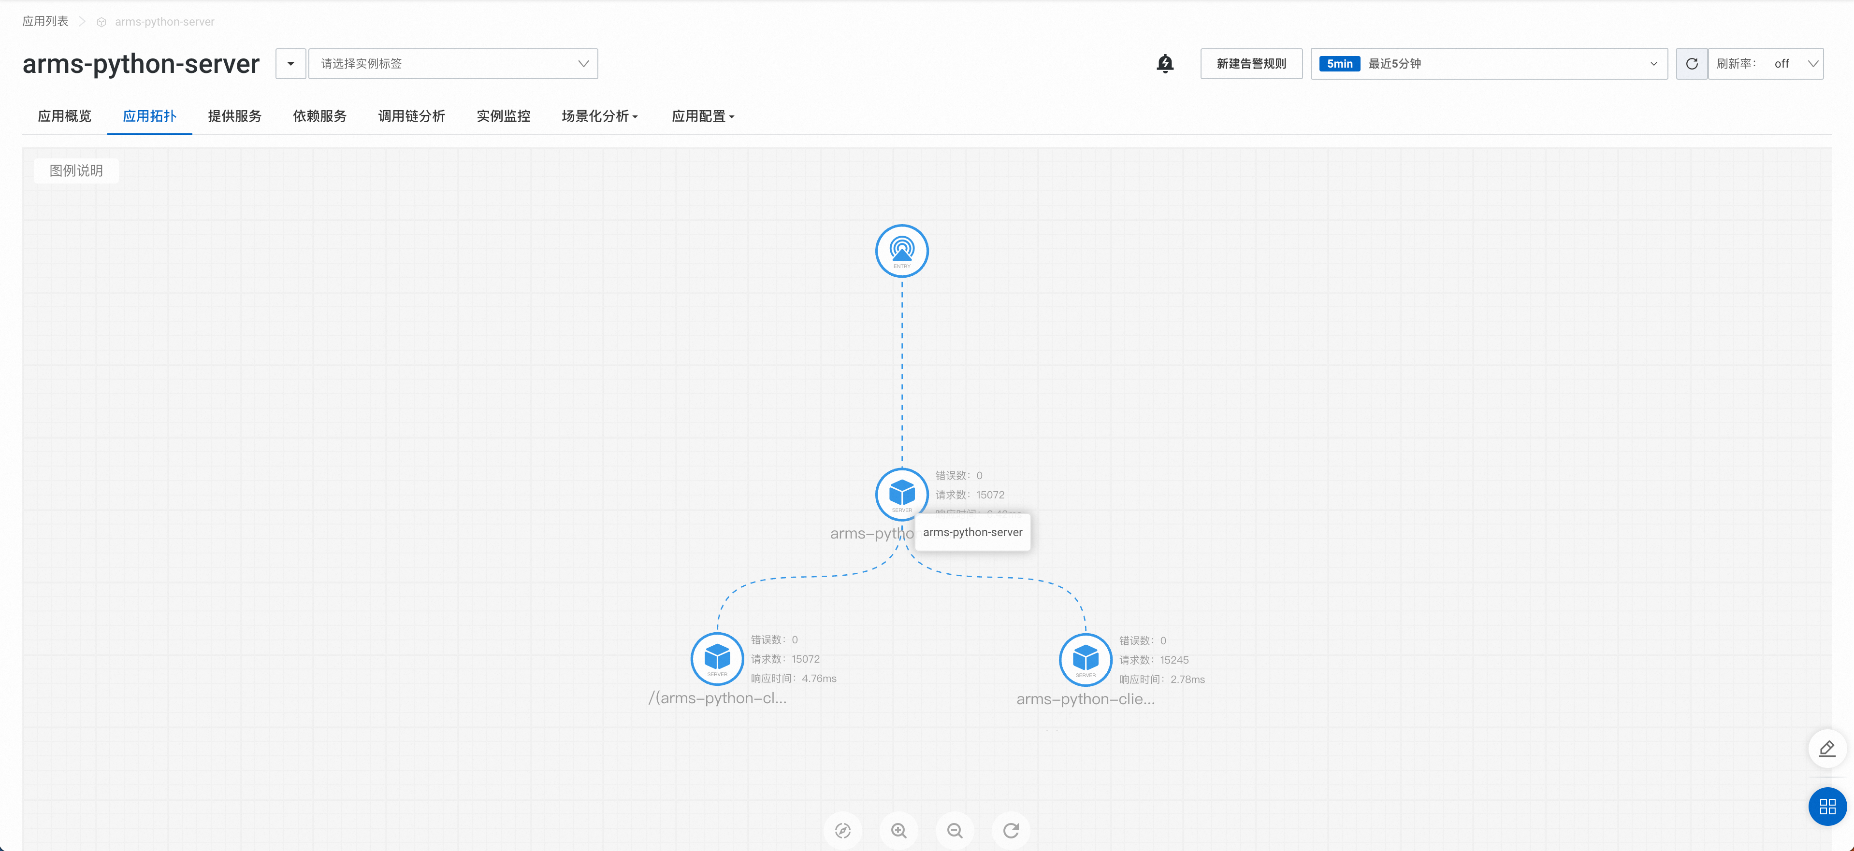The image size is (1854, 851).
Task: Select the /(arms-python-cl... server node
Action: pyautogui.click(x=717, y=657)
